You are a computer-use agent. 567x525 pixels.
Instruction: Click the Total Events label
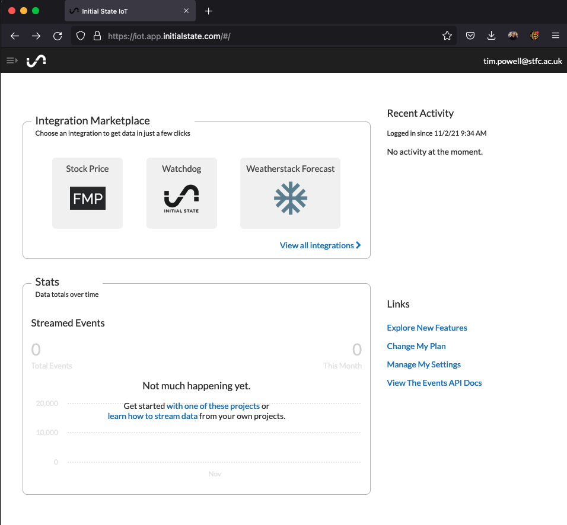pos(52,366)
